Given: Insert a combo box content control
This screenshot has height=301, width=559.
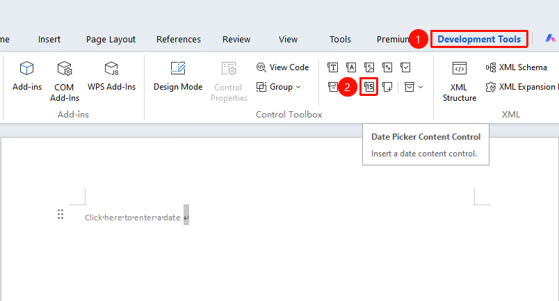Looking at the screenshot, I should 332,87.
